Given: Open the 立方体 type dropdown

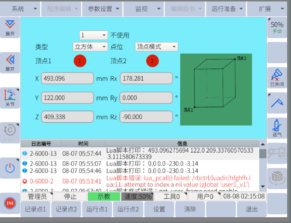Looking at the screenshot, I should [90, 47].
